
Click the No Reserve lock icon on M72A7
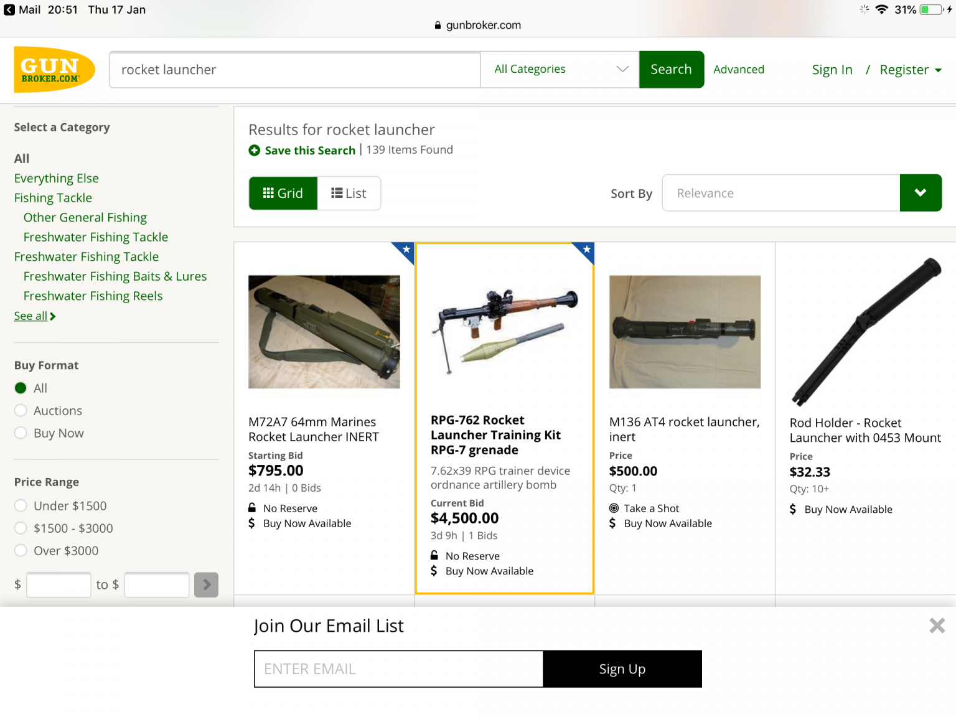click(x=252, y=508)
